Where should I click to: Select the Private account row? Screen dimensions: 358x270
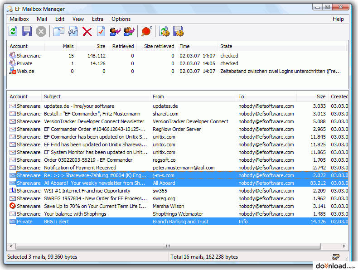[x=178, y=63]
